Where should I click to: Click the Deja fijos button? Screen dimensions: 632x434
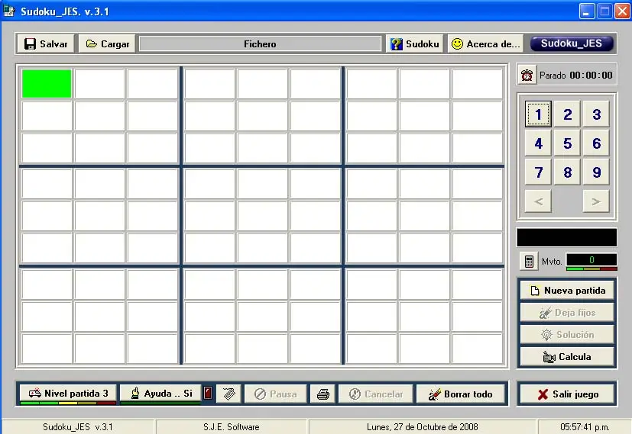point(567,313)
